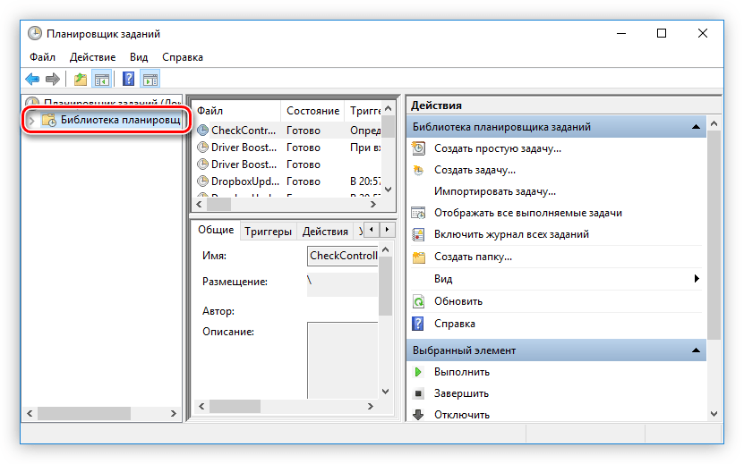Click the blue Help toolbar icon

click(x=129, y=79)
